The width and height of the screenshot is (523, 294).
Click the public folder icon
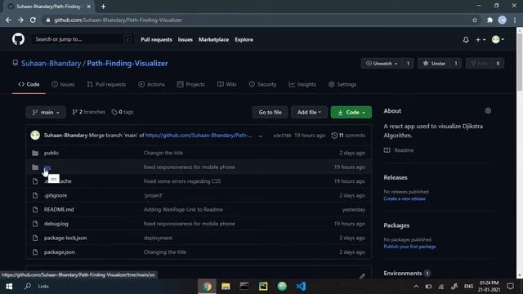tap(35, 153)
